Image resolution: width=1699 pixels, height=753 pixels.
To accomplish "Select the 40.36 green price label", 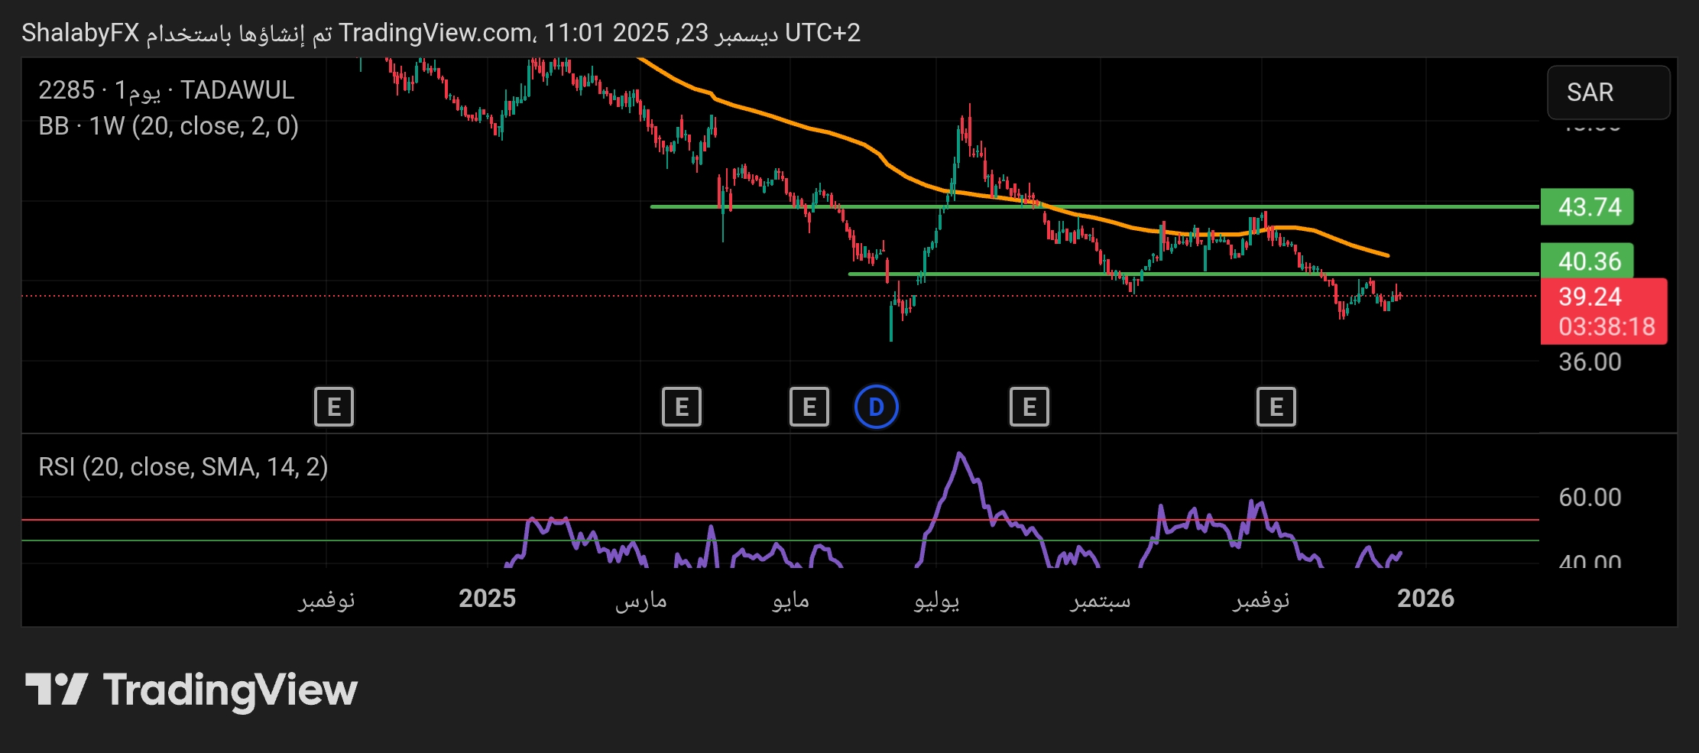I will [x=1587, y=261].
